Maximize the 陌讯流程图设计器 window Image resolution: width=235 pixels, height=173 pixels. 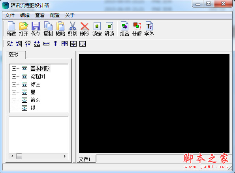209,4
